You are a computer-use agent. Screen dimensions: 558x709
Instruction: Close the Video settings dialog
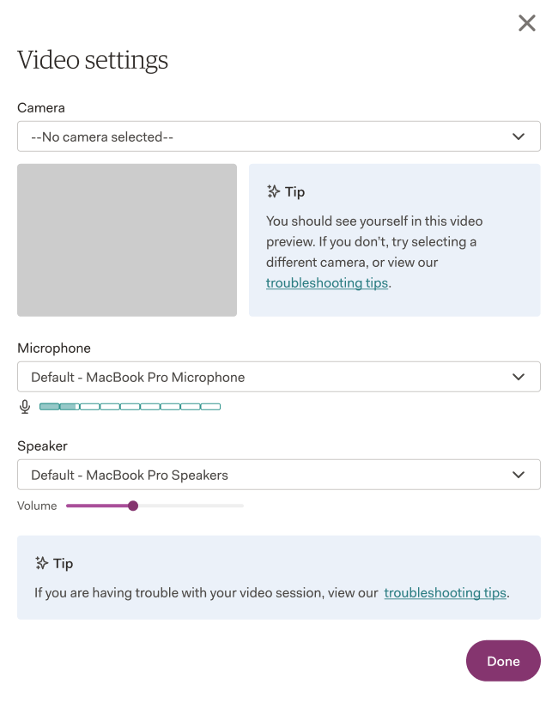(526, 23)
